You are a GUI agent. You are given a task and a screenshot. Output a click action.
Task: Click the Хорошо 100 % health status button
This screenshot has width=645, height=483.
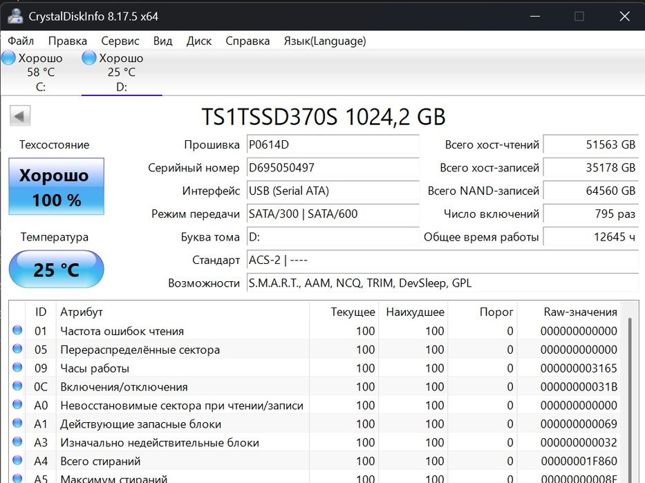point(57,186)
